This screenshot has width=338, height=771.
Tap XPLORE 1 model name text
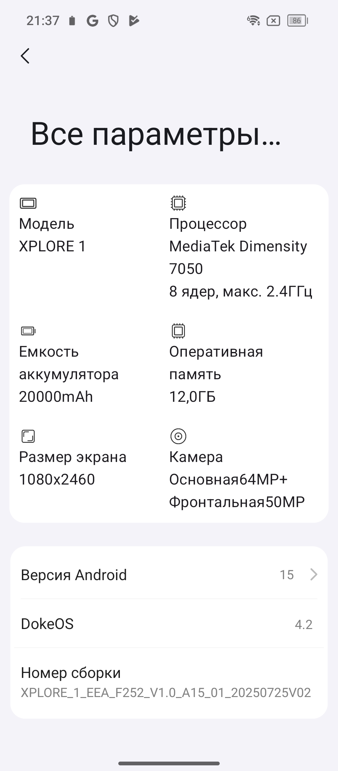point(52,246)
